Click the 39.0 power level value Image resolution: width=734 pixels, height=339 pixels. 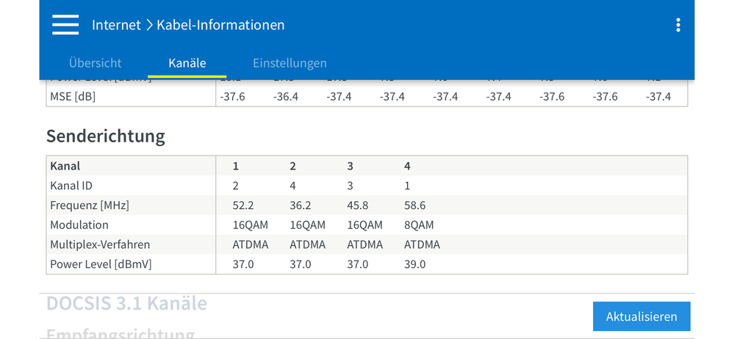[x=415, y=264]
